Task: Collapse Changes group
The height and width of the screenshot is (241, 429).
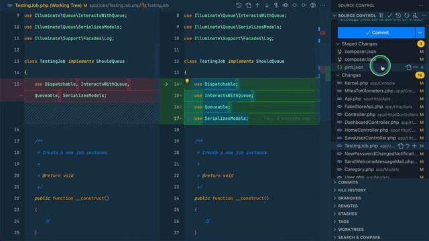Action: click(x=338, y=75)
